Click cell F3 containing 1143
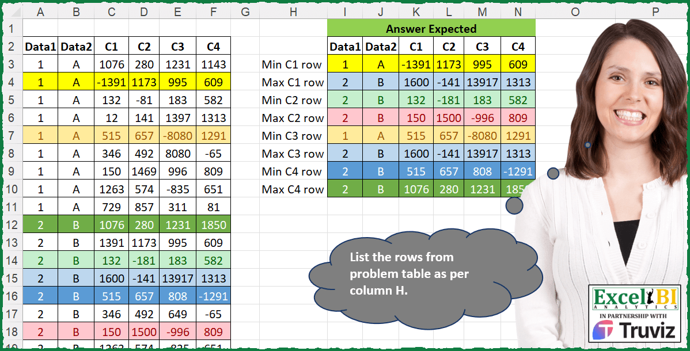 pos(213,64)
